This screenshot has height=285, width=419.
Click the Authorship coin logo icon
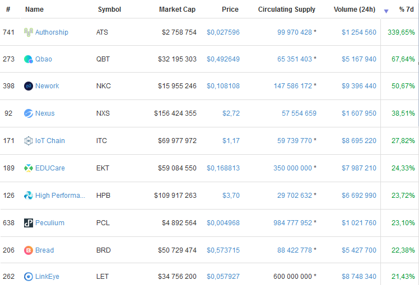point(29,32)
